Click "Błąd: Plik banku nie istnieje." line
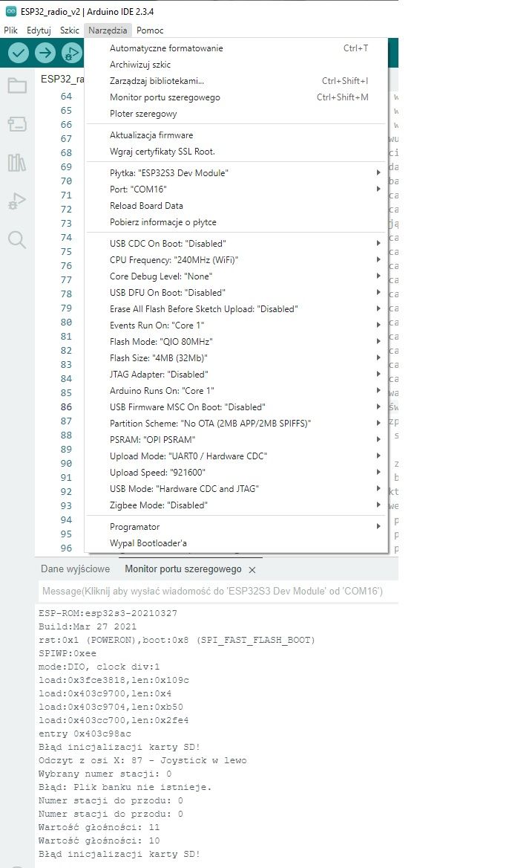Viewport: 509px width, 868px height. [125, 787]
